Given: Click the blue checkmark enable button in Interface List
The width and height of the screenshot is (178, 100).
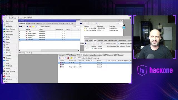Looking at the screenshot, I should [27, 27].
